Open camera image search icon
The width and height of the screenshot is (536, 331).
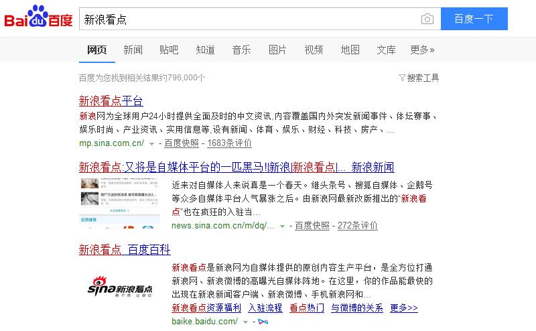[427, 19]
